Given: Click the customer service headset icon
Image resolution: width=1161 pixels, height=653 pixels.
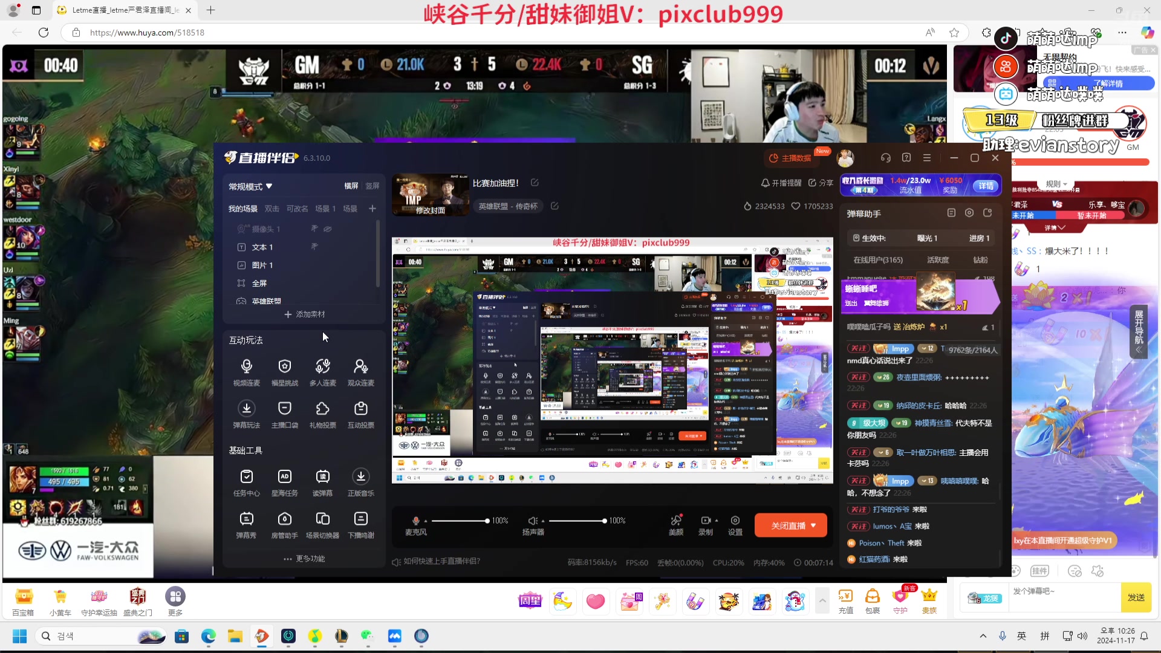Looking at the screenshot, I should [886, 158].
